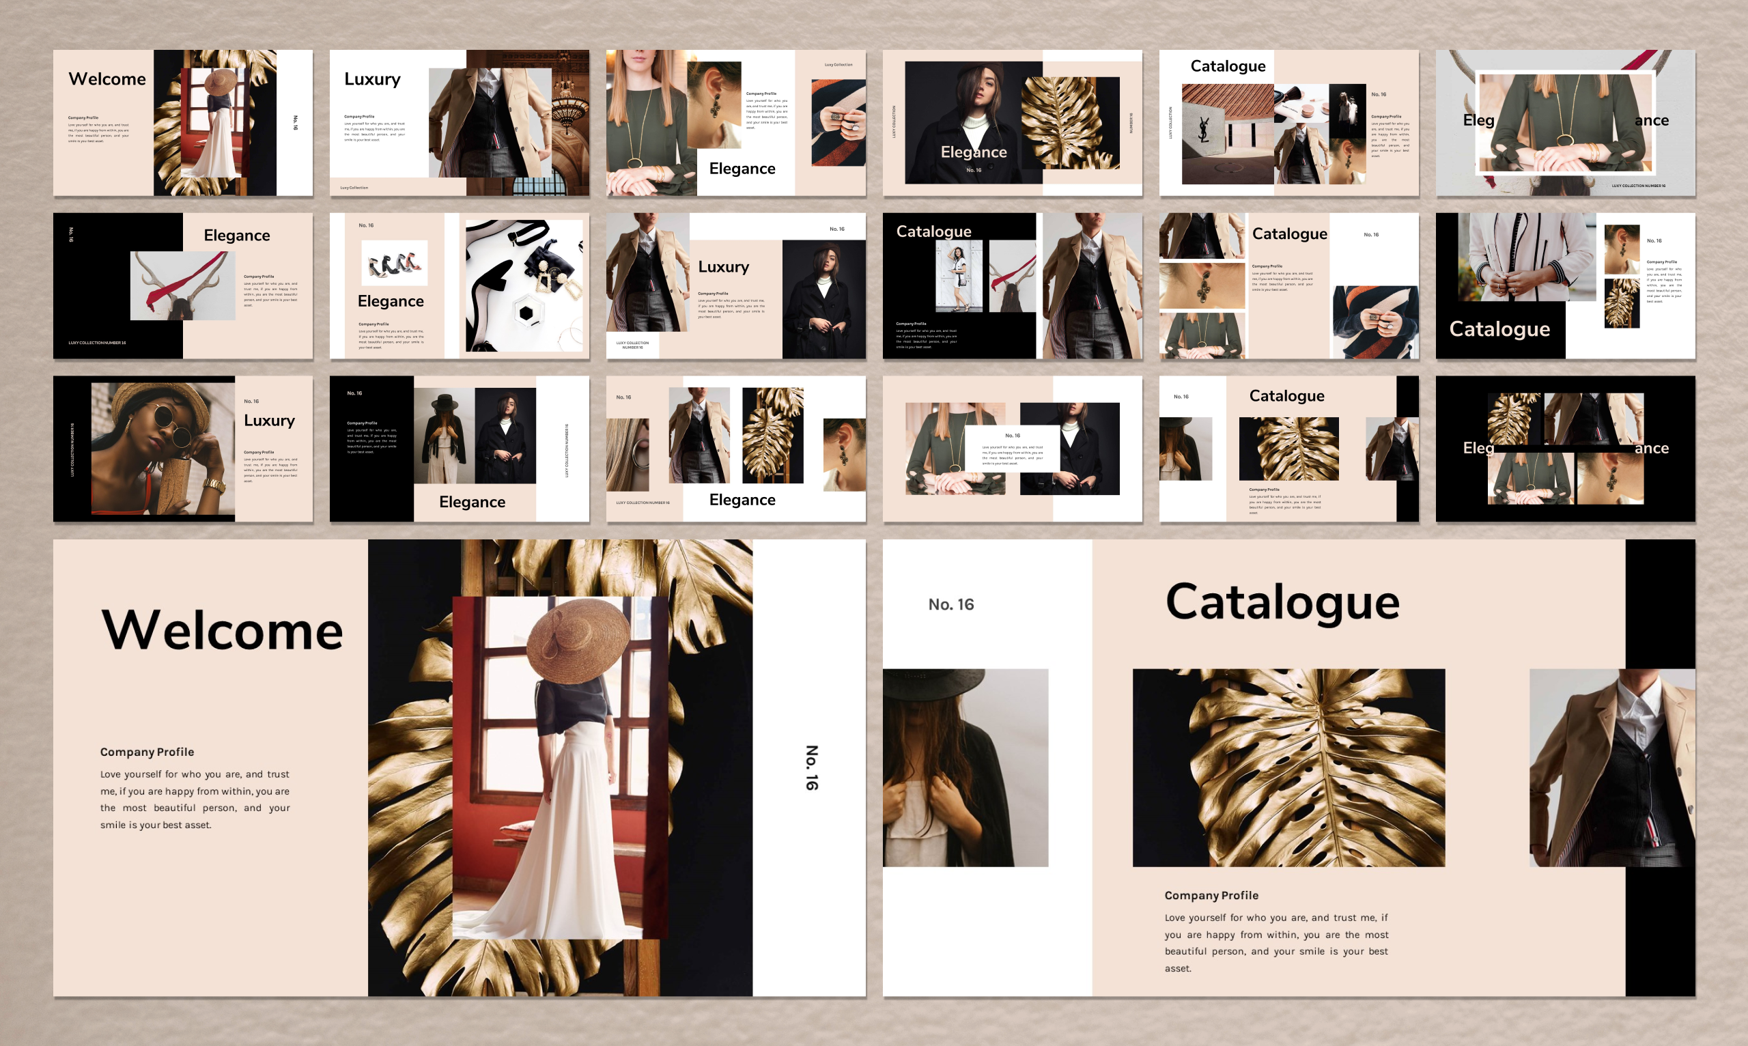This screenshot has width=1748, height=1046.
Task: Open the grey Eleg-ance slide with framed necklace photo
Action: tap(1566, 123)
